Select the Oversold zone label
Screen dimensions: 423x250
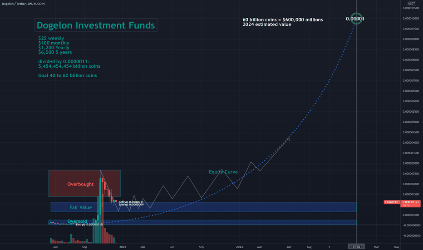click(77, 221)
